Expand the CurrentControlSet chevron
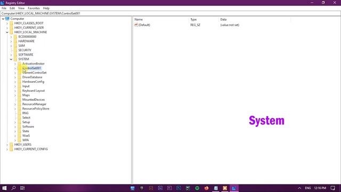Screen dimensions: 341x192 click(15, 73)
